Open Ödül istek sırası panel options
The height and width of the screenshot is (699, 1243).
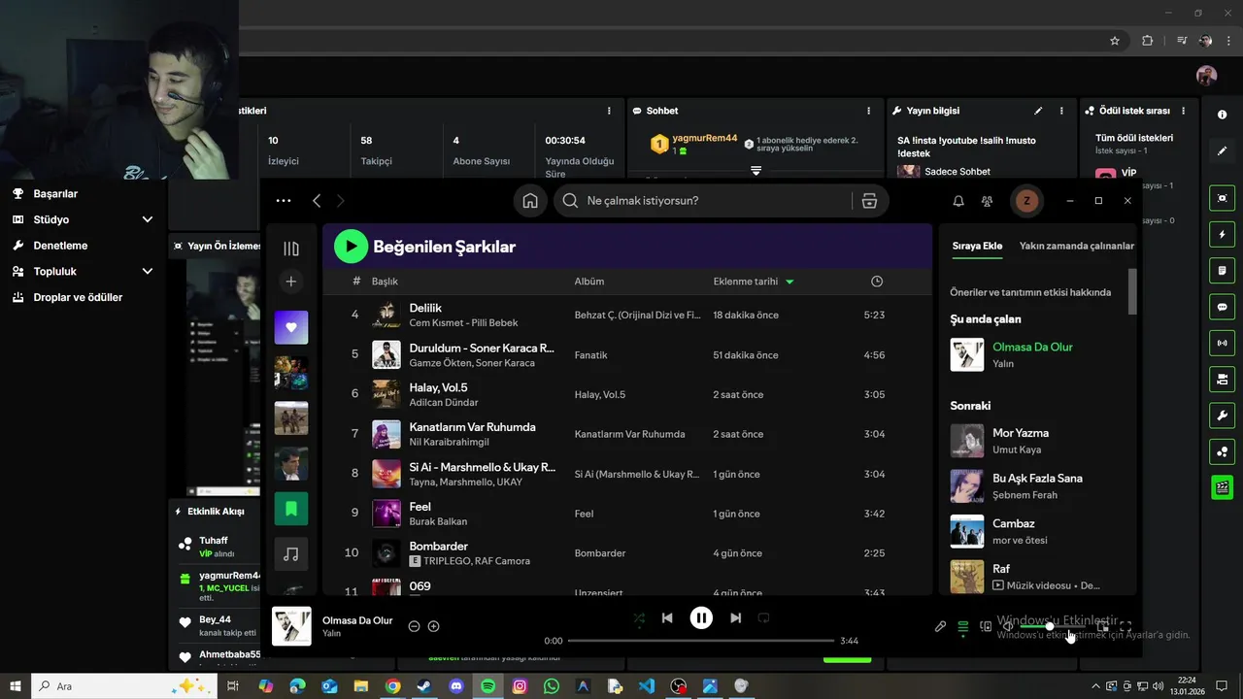1186,111
